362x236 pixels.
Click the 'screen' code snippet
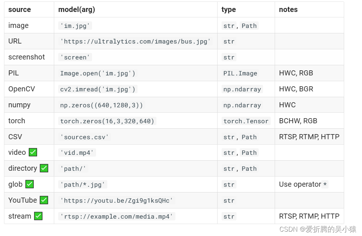tap(75, 57)
